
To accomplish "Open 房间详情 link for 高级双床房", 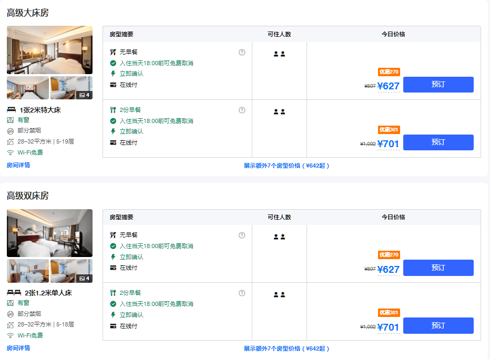I will (x=18, y=348).
